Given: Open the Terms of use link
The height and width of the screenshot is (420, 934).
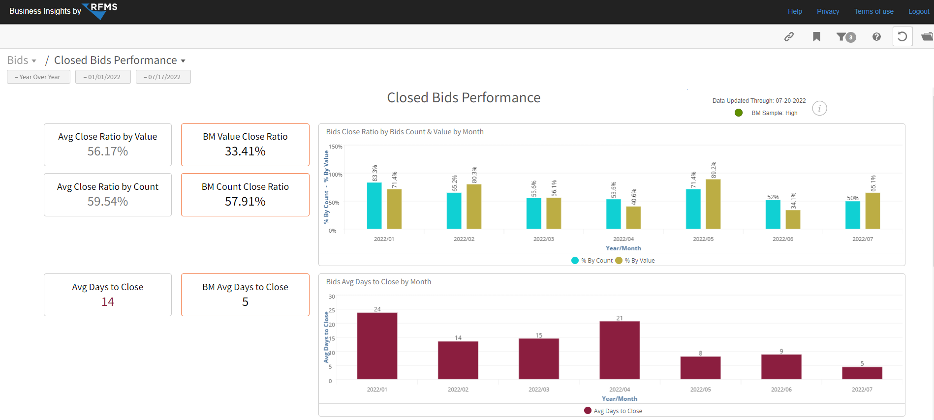Looking at the screenshot, I should (873, 11).
